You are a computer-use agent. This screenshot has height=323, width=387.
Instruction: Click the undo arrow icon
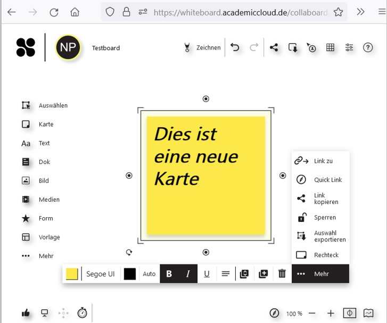click(x=235, y=47)
